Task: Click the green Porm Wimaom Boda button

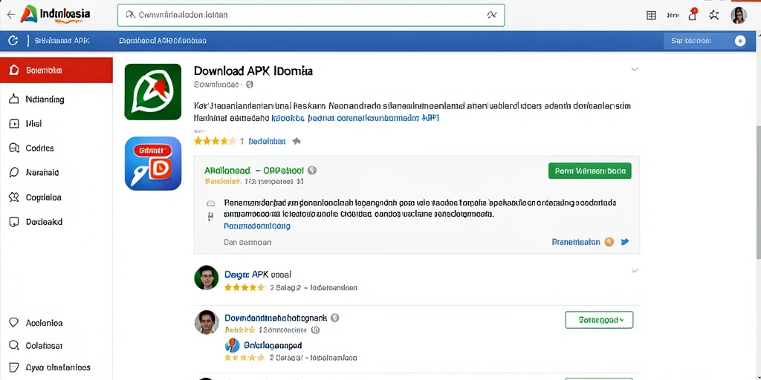Action: [x=589, y=171]
